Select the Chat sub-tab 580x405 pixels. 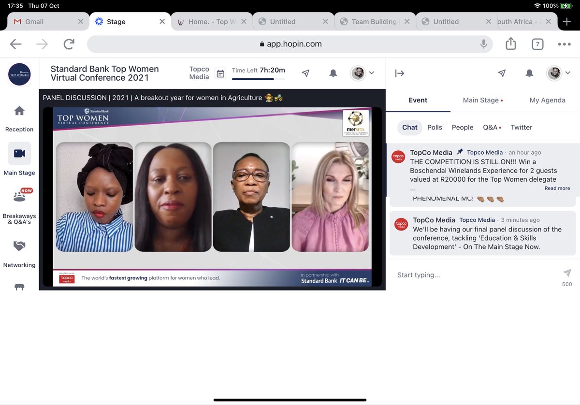tap(410, 127)
